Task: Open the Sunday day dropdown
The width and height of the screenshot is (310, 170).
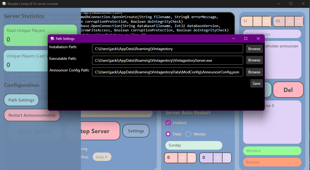Action: [194, 145]
